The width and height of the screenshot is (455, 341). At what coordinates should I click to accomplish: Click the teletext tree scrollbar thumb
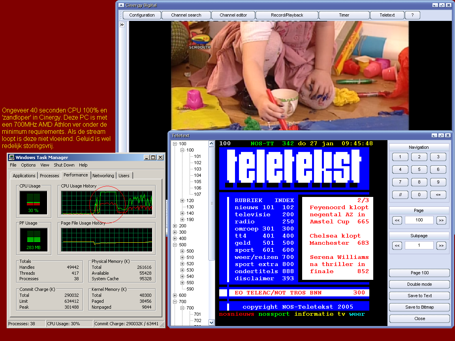click(212, 203)
